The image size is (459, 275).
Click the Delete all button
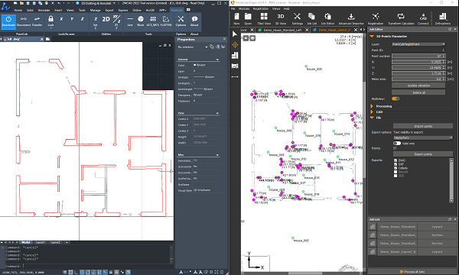click(x=418, y=92)
